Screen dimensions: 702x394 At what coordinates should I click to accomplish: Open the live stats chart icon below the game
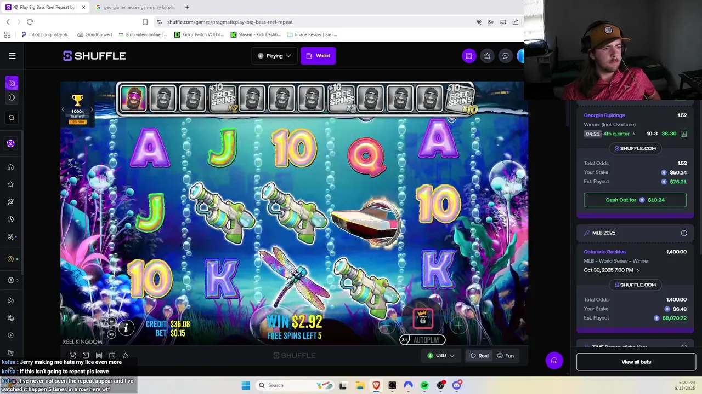[112, 356]
